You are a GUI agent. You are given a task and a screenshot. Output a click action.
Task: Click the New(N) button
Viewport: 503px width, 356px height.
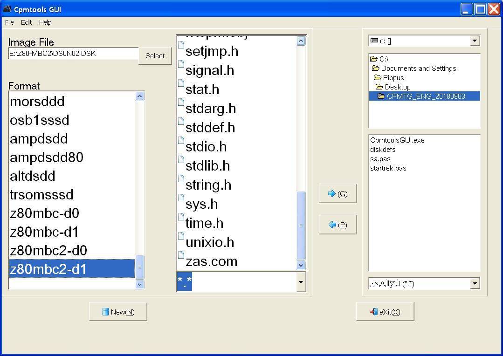coord(118,312)
